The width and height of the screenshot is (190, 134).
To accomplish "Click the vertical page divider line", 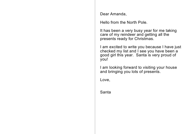I will pos(95,67).
